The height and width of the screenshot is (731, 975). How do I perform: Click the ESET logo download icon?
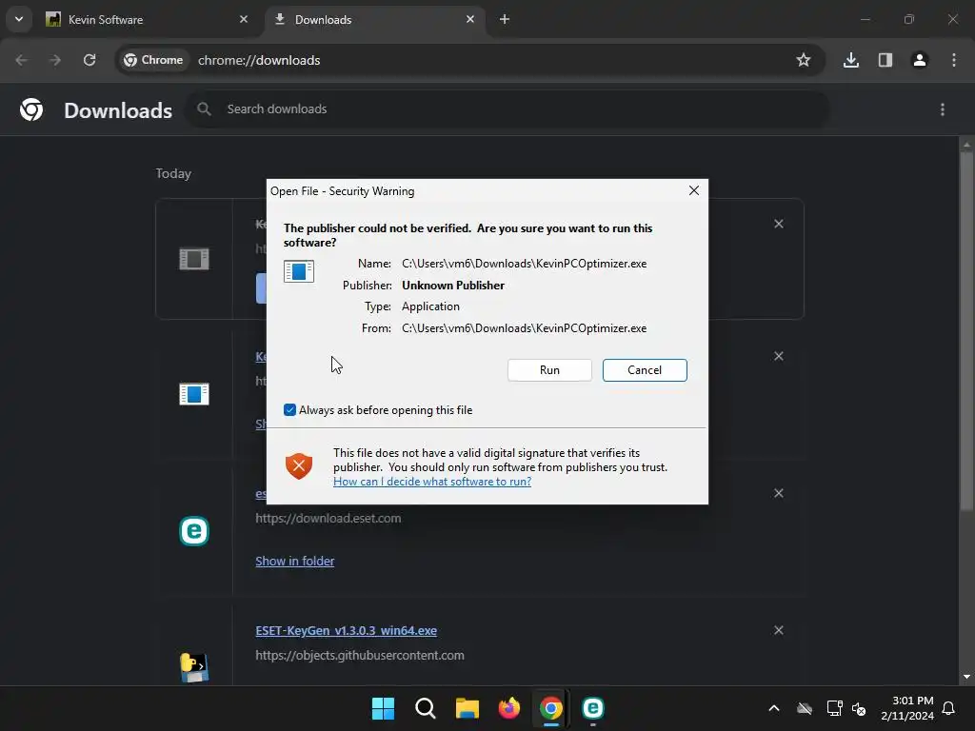point(194,531)
